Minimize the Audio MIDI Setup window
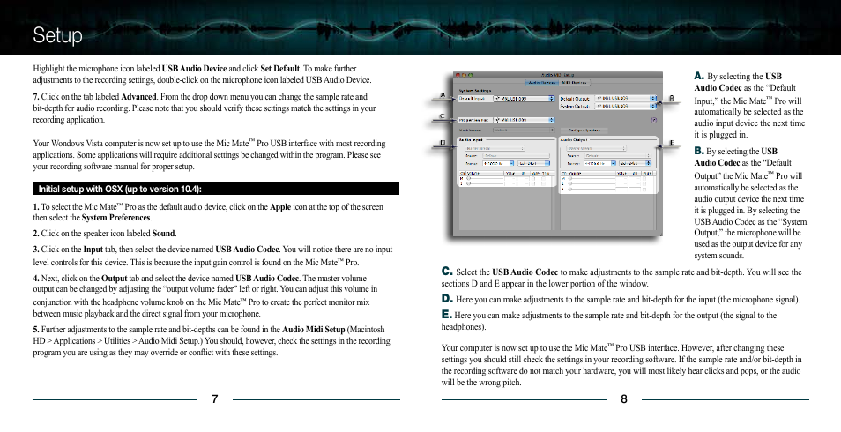 [464, 75]
